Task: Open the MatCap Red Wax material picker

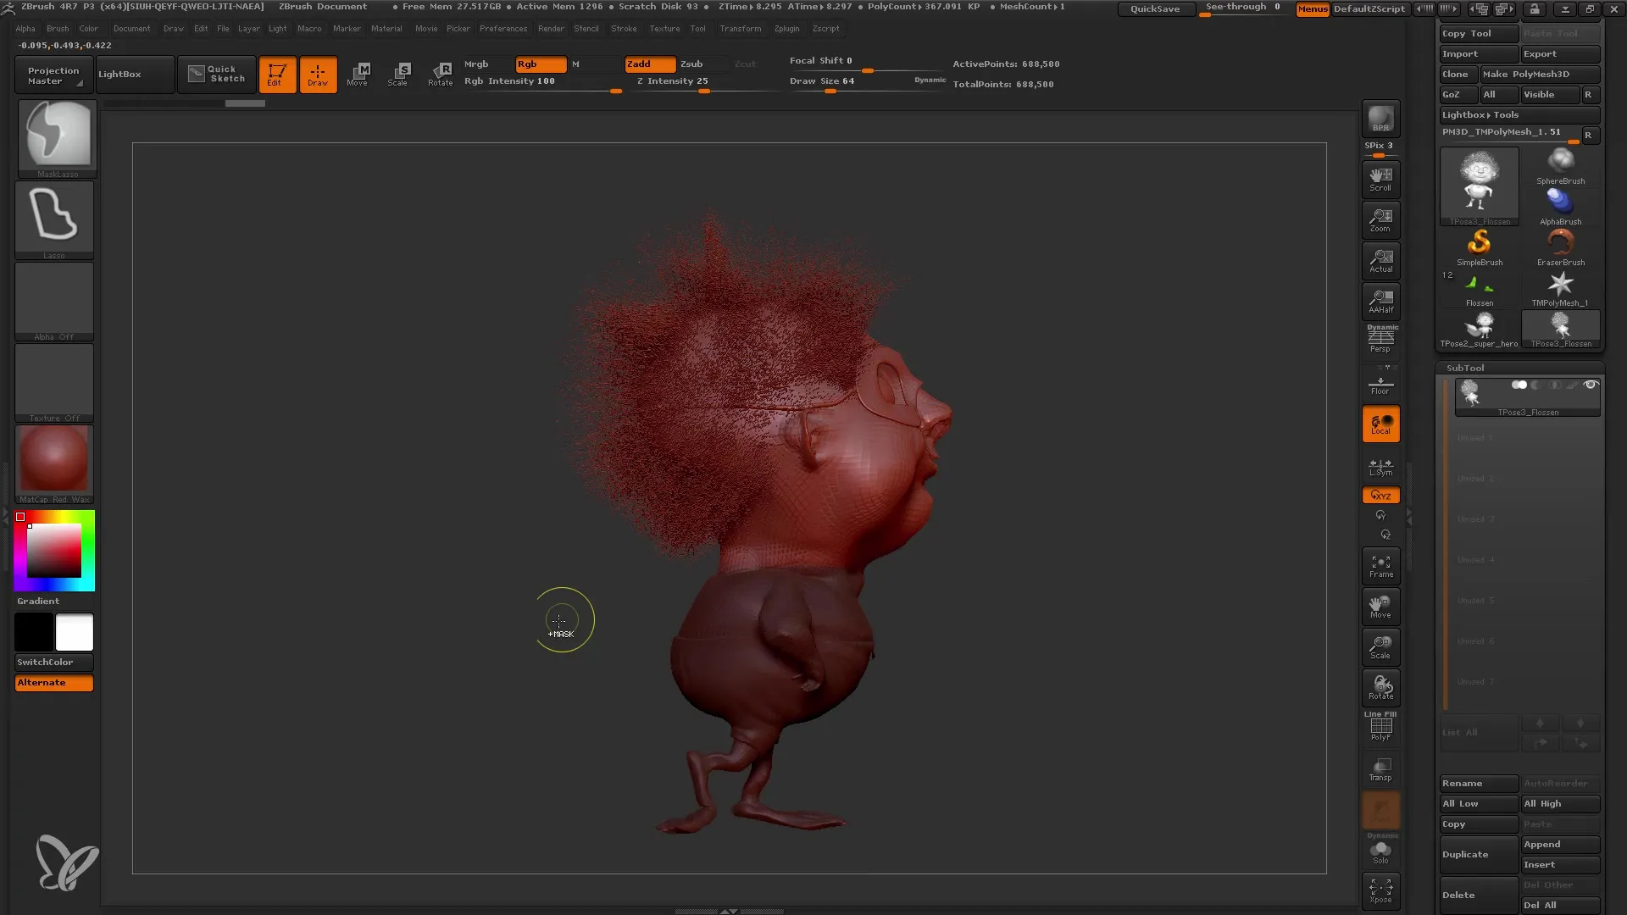Action: point(54,460)
